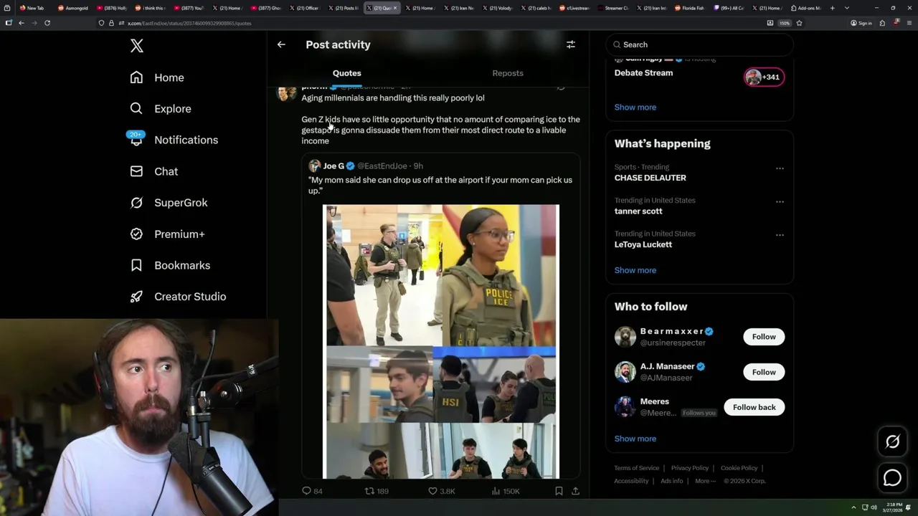This screenshot has width=918, height=516.
Task: Switch to the Quotes tab
Action: point(346,73)
